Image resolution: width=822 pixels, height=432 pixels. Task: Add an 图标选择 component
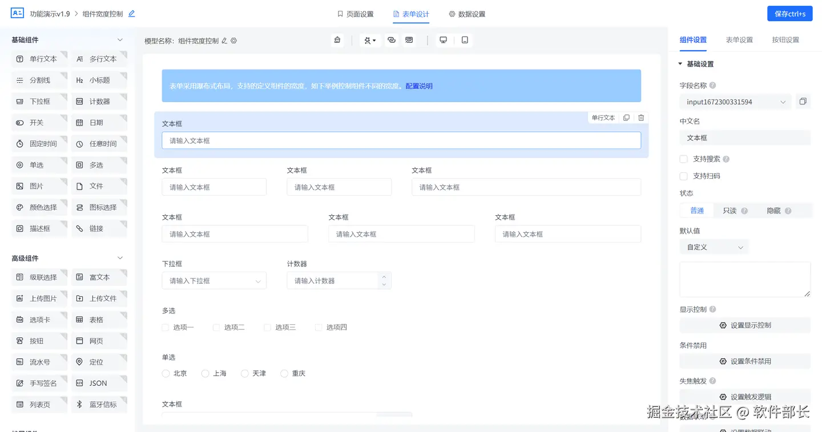click(99, 207)
